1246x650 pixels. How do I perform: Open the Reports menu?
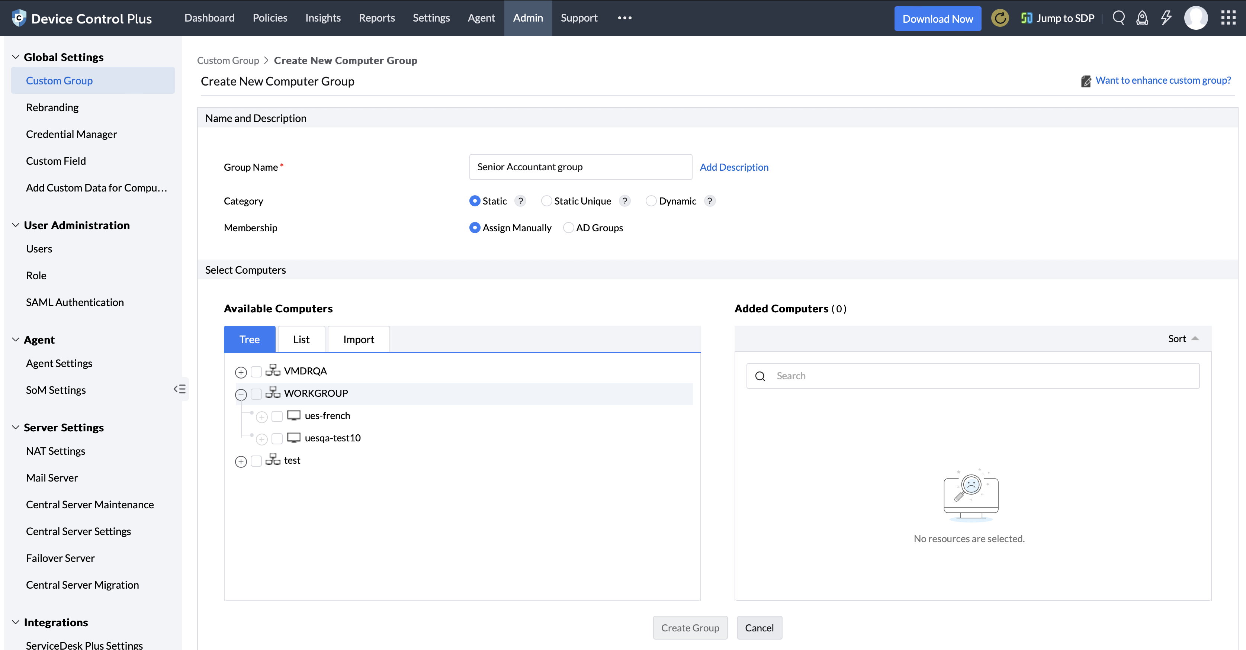[x=376, y=18]
